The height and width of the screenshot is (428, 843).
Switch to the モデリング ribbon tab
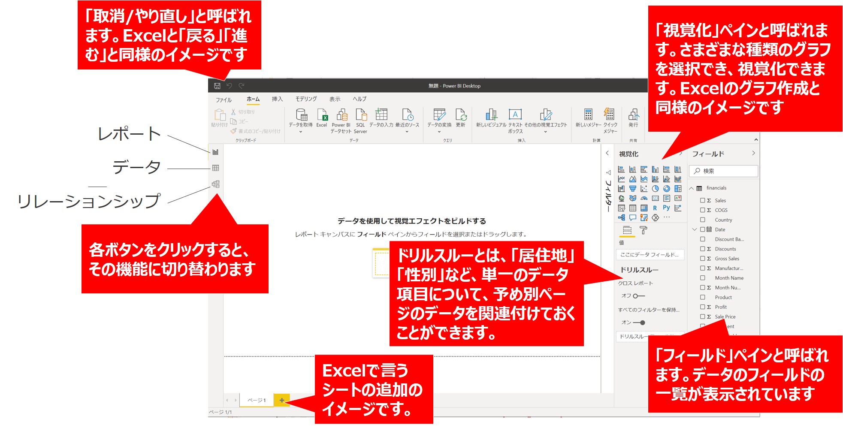(306, 99)
